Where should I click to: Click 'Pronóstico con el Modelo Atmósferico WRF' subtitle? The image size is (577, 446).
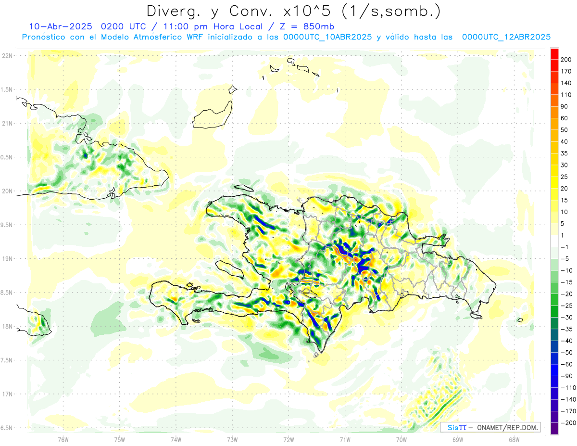[x=113, y=37]
